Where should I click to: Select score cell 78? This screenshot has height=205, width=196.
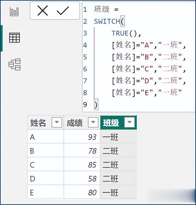point(82,151)
